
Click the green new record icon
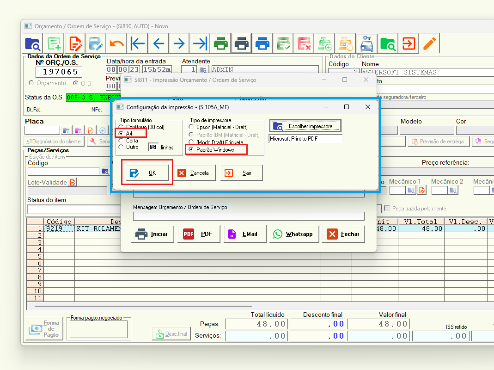point(54,44)
